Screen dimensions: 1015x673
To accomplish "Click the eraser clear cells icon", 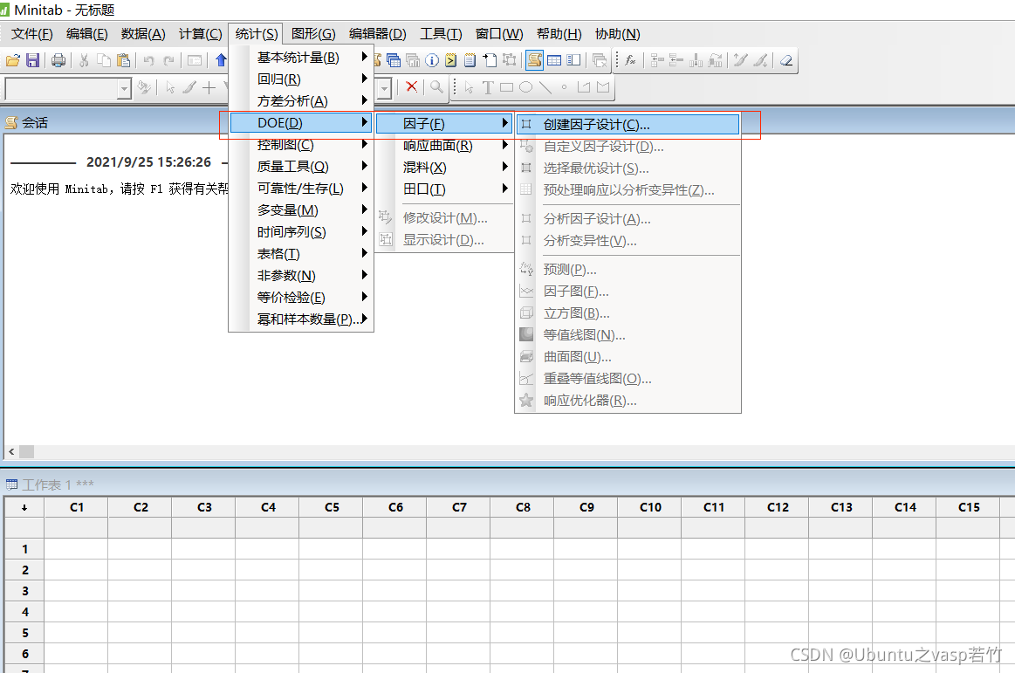I will pos(786,60).
